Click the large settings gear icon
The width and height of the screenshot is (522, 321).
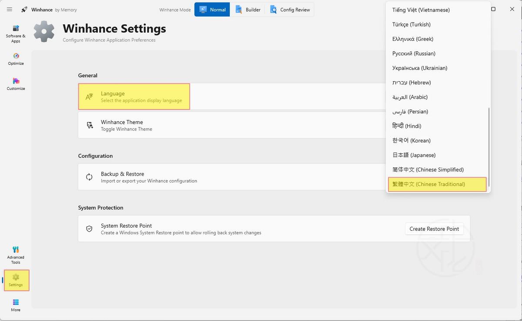pyautogui.click(x=44, y=32)
